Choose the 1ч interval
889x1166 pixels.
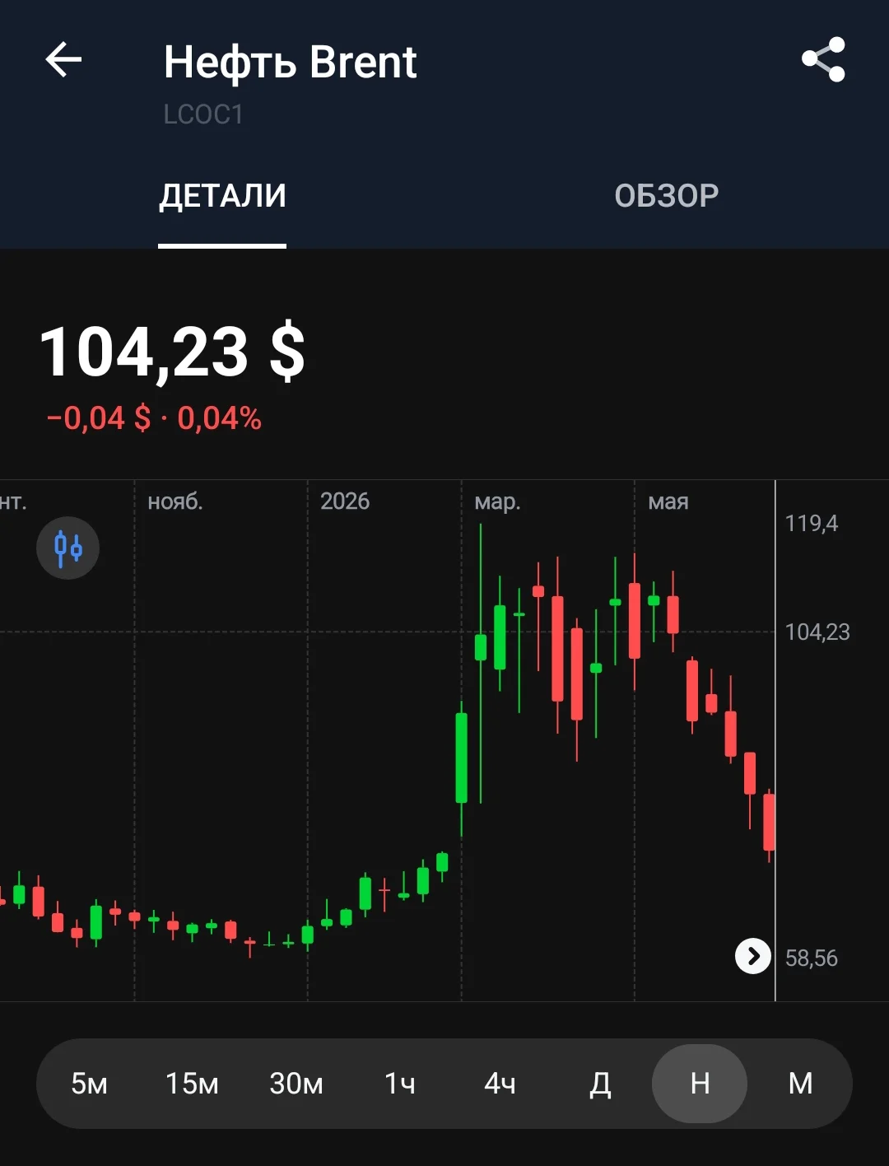click(400, 1084)
